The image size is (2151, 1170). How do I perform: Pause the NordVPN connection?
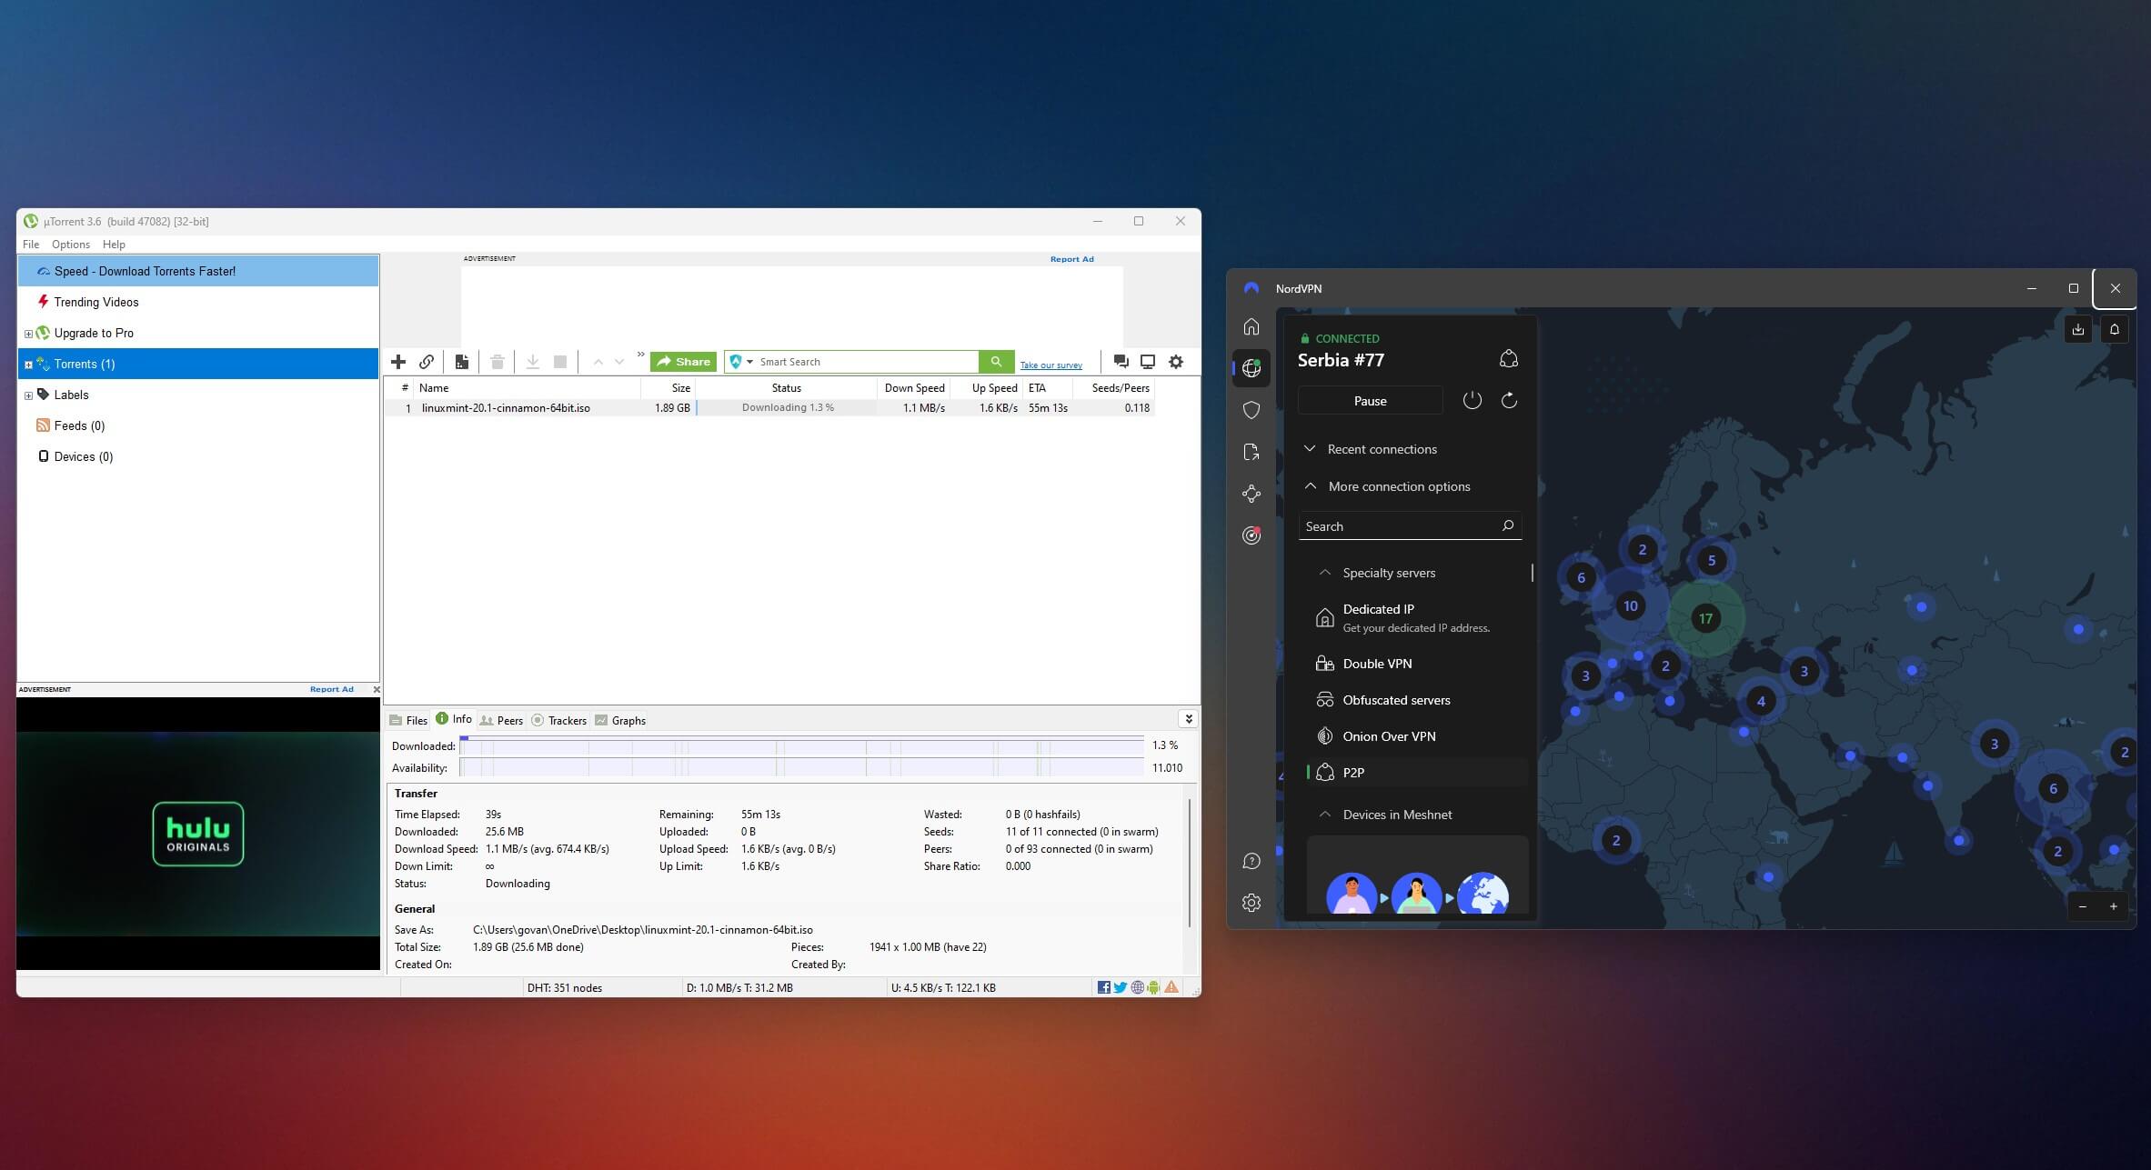[x=1370, y=401]
